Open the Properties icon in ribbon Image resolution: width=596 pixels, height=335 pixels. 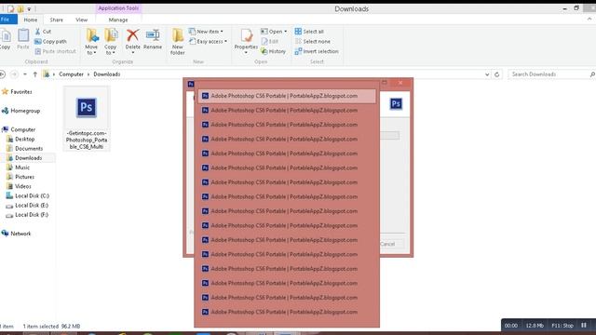click(246, 35)
